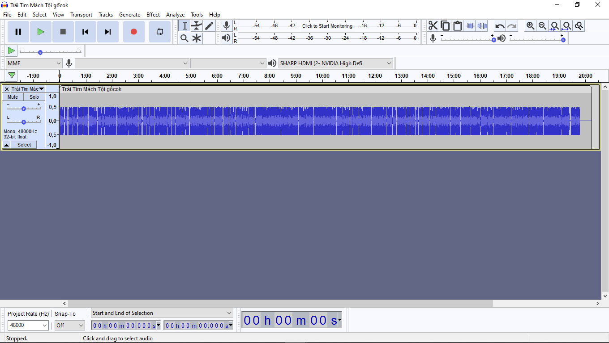The image size is (609, 343).
Task: Click the Play-at-Speed green button
Action: click(x=11, y=50)
